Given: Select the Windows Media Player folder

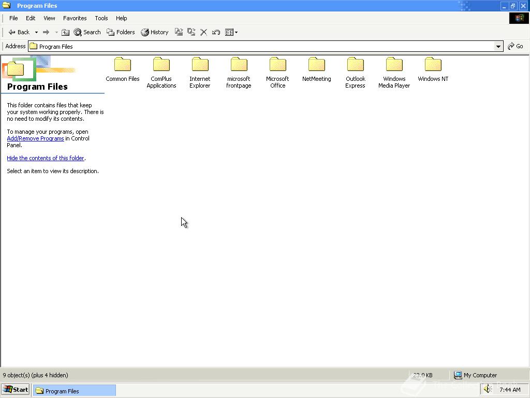Looking at the screenshot, I should click(x=394, y=73).
